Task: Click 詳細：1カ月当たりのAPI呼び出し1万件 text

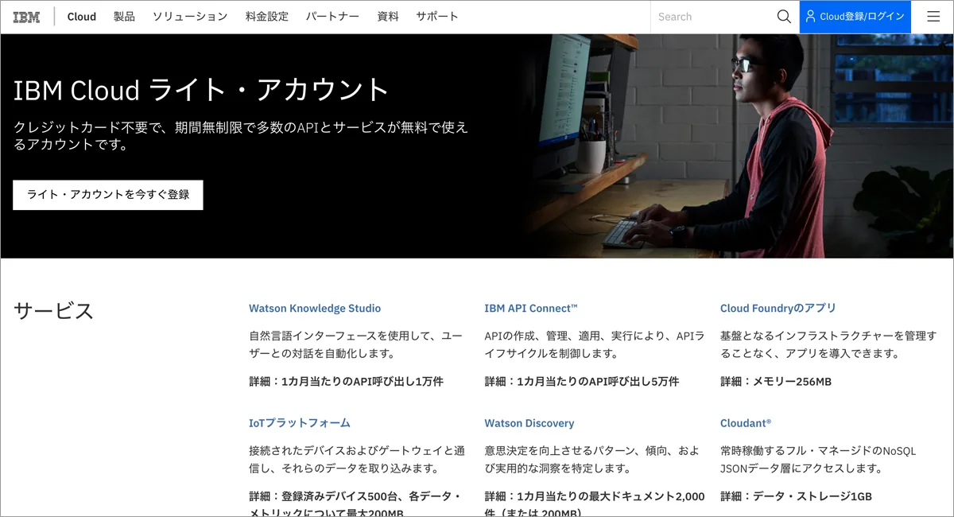Action: coord(346,382)
